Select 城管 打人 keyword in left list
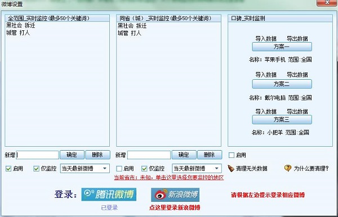Viewport: 338px width, 217px height. (x=18, y=33)
